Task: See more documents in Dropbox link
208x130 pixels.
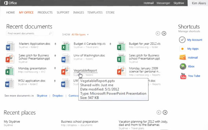Action: click(x=58, y=96)
